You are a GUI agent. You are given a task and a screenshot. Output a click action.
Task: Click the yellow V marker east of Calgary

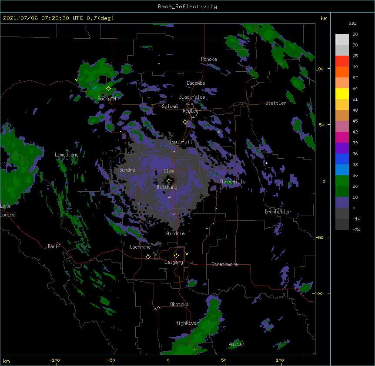coord(187,254)
